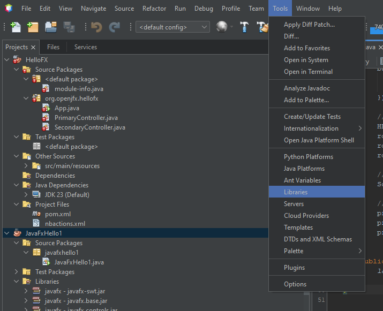The height and width of the screenshot is (311, 383).
Task: Expand the JDK 23 (Default) node
Action: point(26,194)
